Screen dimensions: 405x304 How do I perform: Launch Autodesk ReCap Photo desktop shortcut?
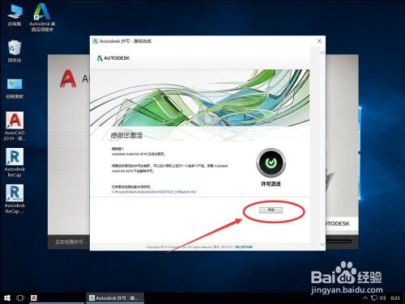pos(15,199)
